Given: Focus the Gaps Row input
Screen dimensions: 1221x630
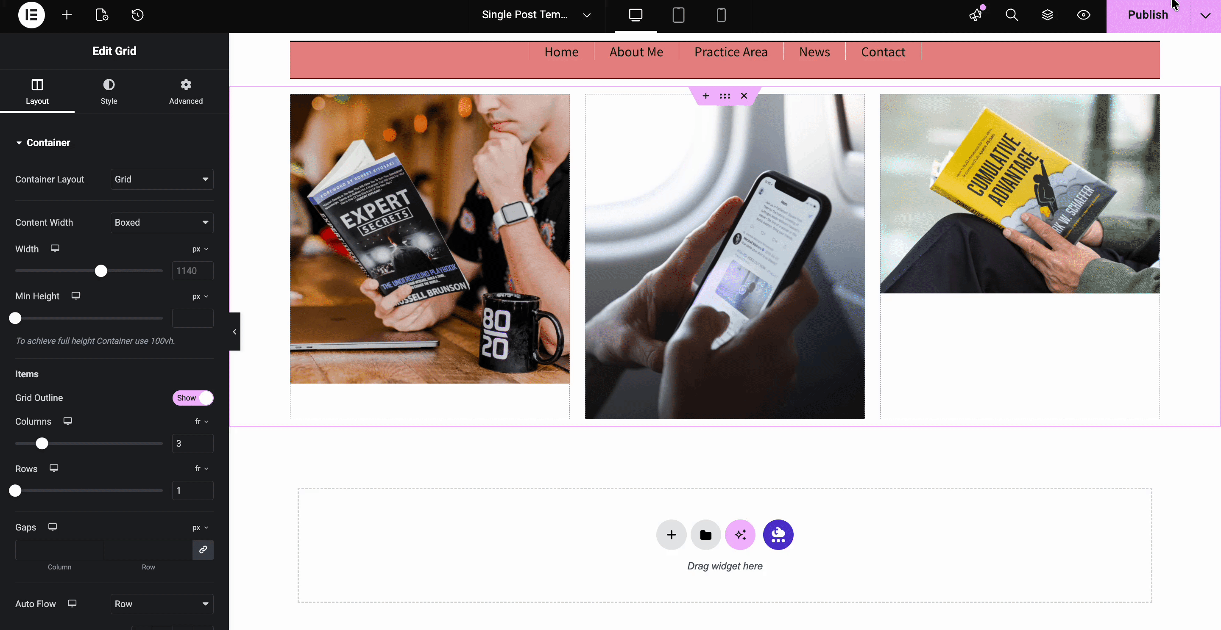Looking at the screenshot, I should click(148, 550).
